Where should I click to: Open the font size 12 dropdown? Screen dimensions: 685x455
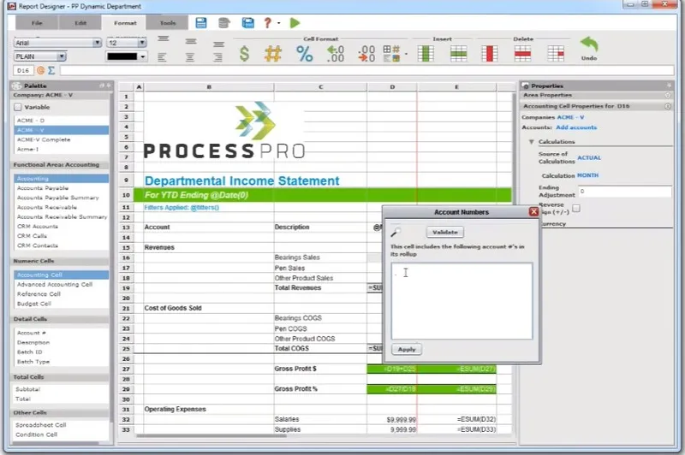click(142, 43)
